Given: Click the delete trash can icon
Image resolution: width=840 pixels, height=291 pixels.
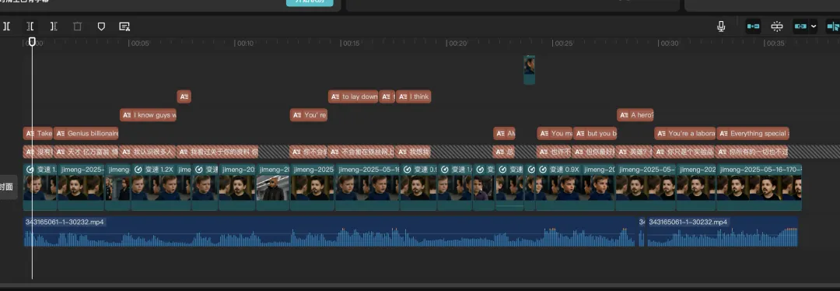Looking at the screenshot, I should (77, 26).
